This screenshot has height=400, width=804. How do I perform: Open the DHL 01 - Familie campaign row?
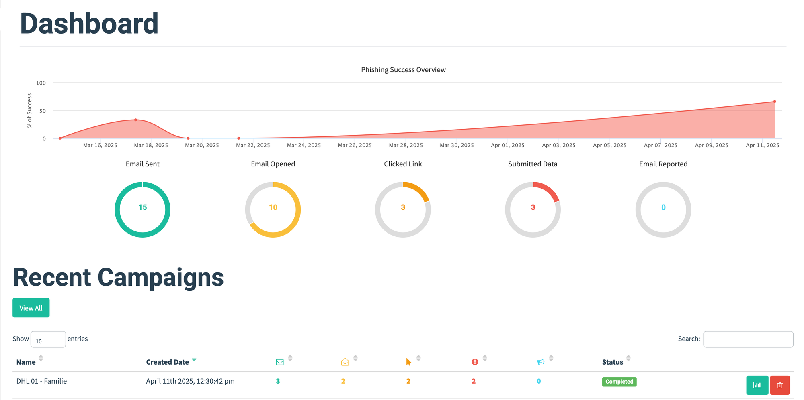tap(41, 381)
